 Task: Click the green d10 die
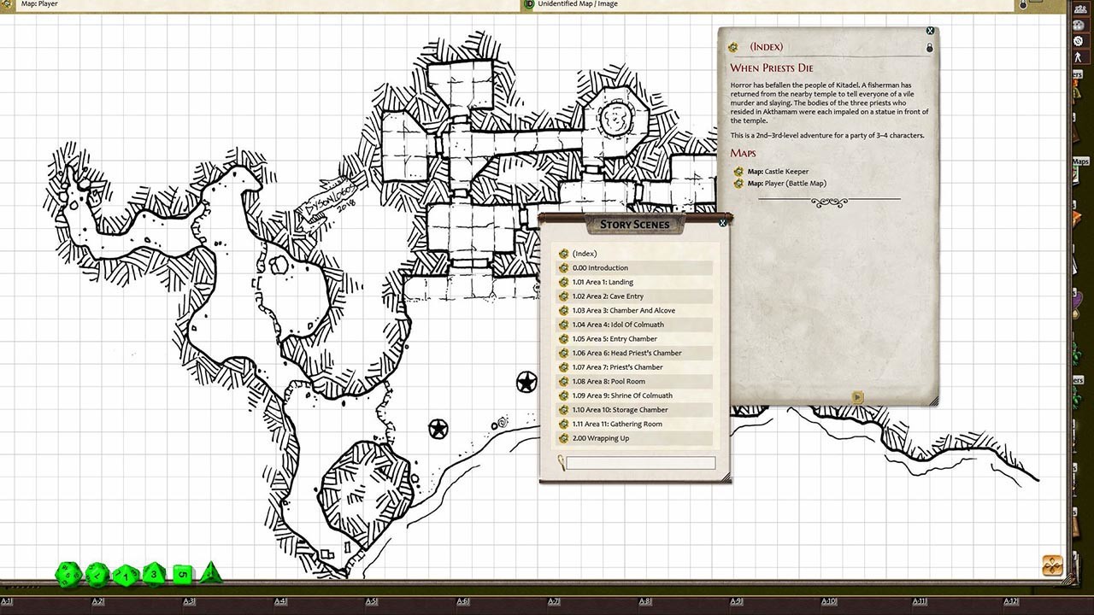click(x=126, y=575)
